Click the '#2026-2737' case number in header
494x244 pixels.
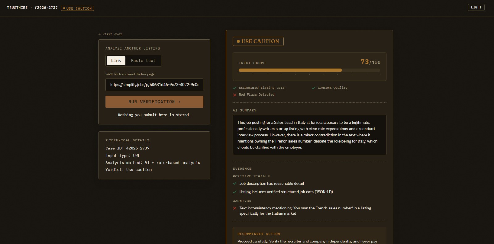pyautogui.click(x=46, y=8)
